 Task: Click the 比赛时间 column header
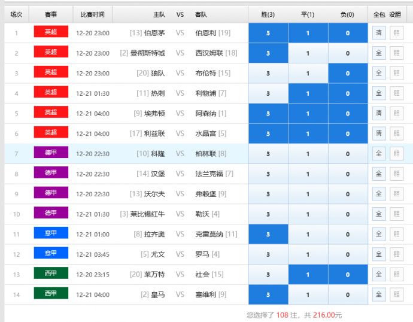[x=92, y=14]
